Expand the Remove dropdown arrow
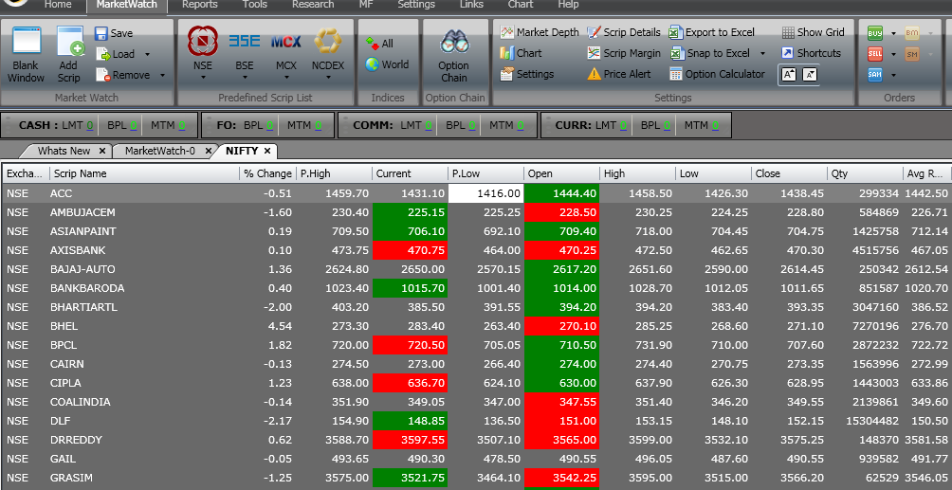 (x=162, y=75)
